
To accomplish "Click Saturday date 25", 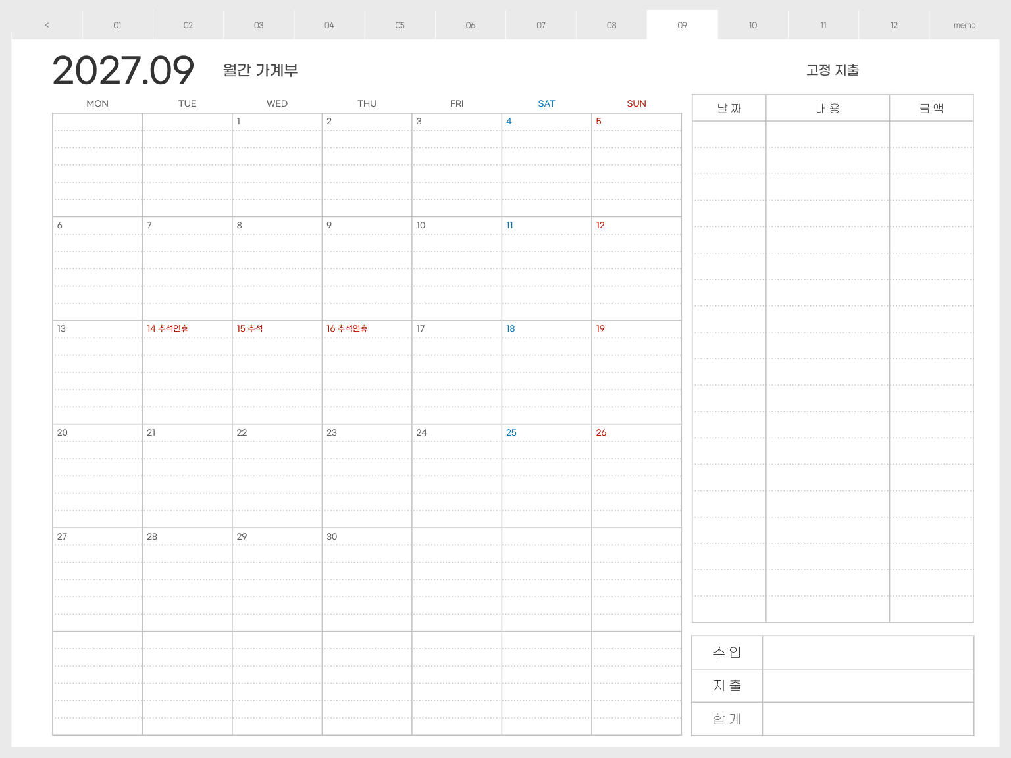I will click(511, 432).
